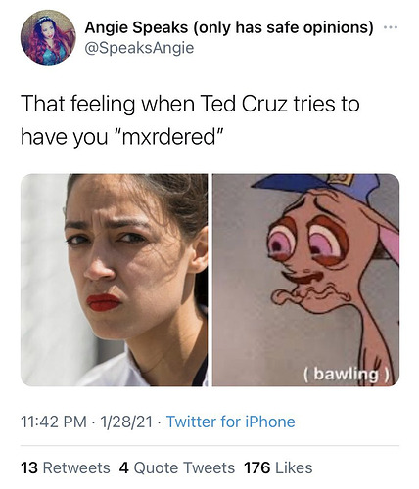Click the 1/28/21 date

(126, 422)
